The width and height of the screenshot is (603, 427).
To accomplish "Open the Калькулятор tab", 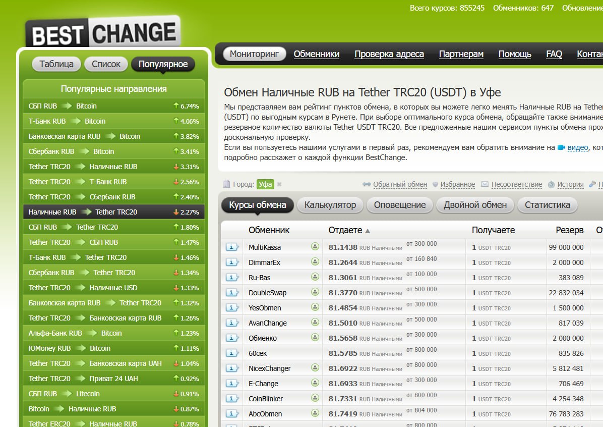I will [330, 205].
